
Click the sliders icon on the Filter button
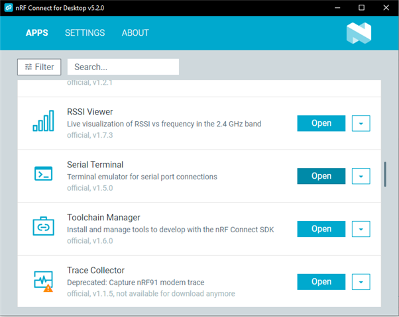click(28, 67)
